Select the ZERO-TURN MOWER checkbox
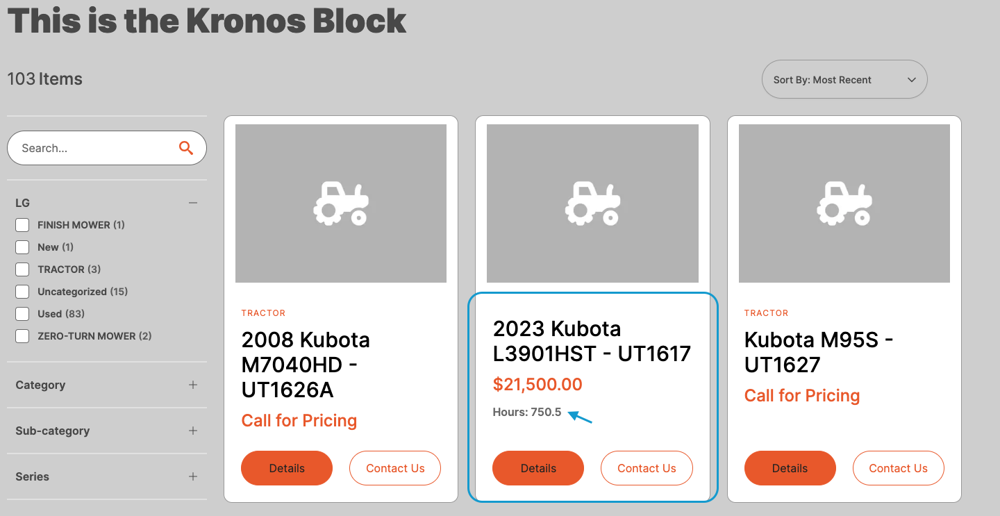The height and width of the screenshot is (516, 1000). pos(22,336)
